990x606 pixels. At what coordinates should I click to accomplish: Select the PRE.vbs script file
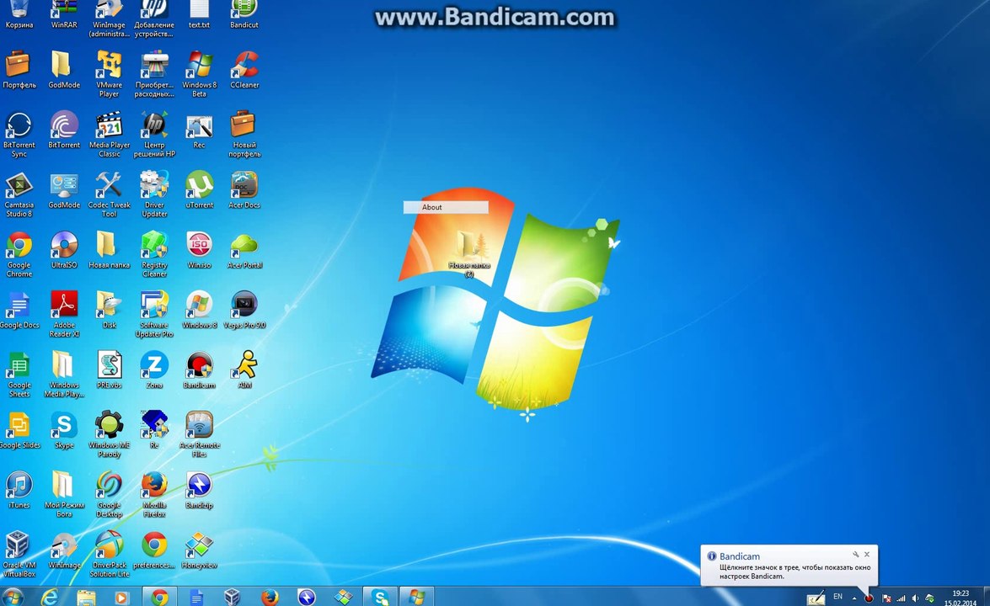[109, 369]
